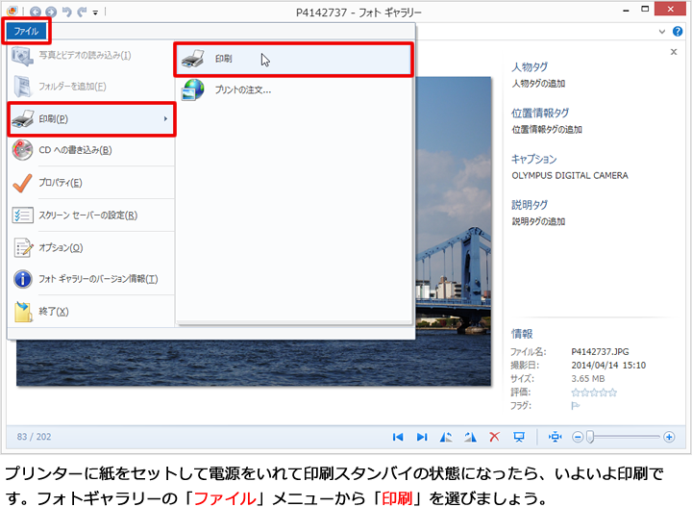Fit photo to window icon

555,437
